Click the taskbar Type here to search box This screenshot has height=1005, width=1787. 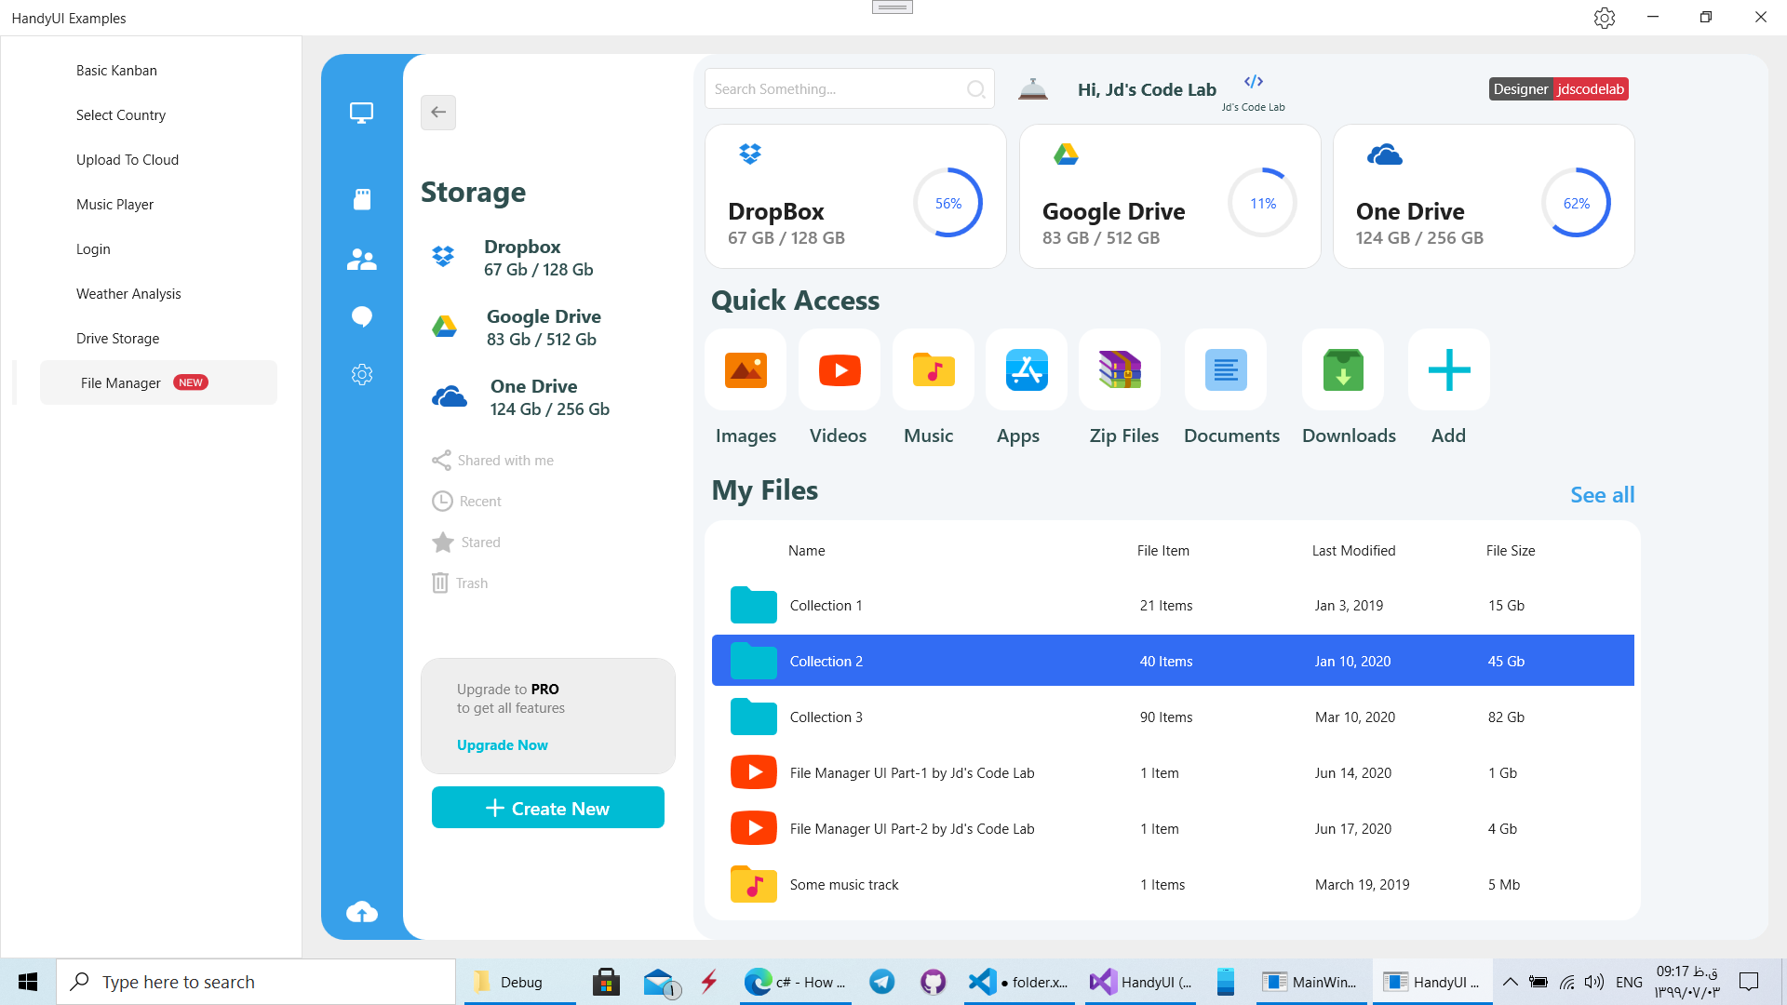(256, 982)
